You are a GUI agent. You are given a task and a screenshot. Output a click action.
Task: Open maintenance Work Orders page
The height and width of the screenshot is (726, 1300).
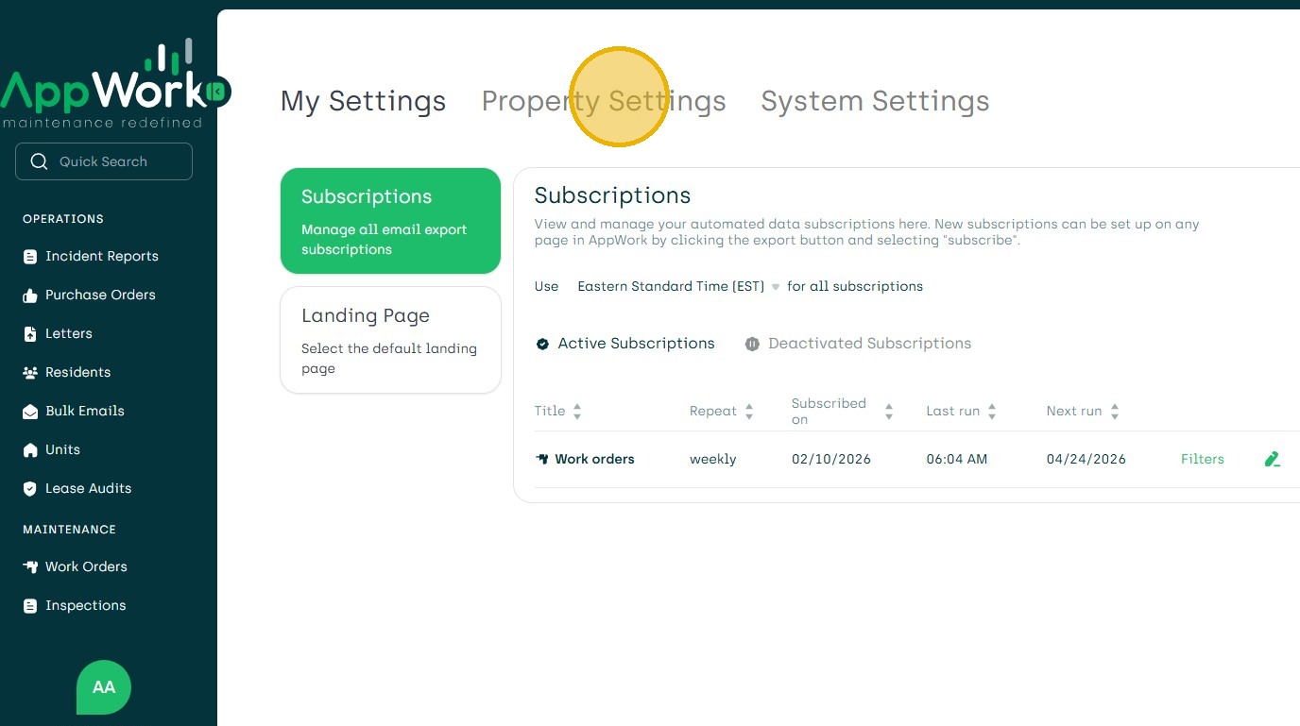point(86,567)
